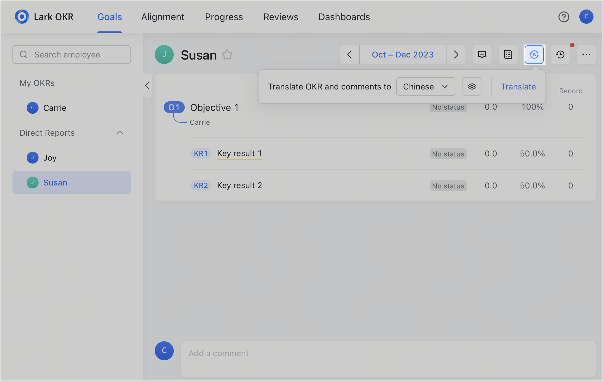This screenshot has width=603, height=381.
Task: Open the user profile avatar in header
Action: pyautogui.click(x=586, y=17)
